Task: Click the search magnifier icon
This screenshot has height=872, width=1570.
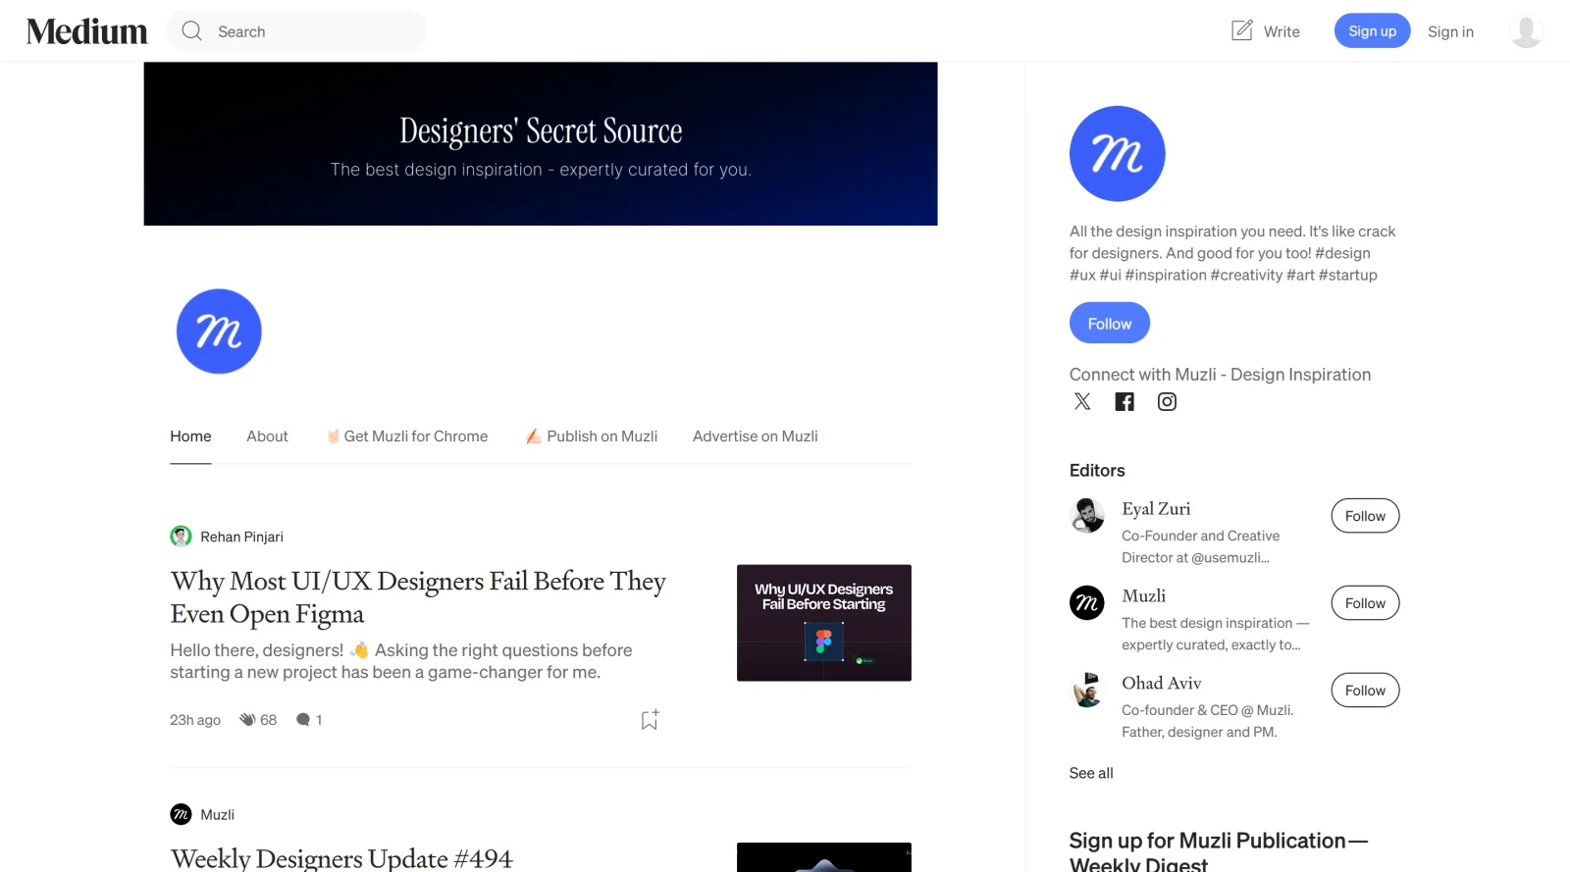Action: (x=192, y=31)
